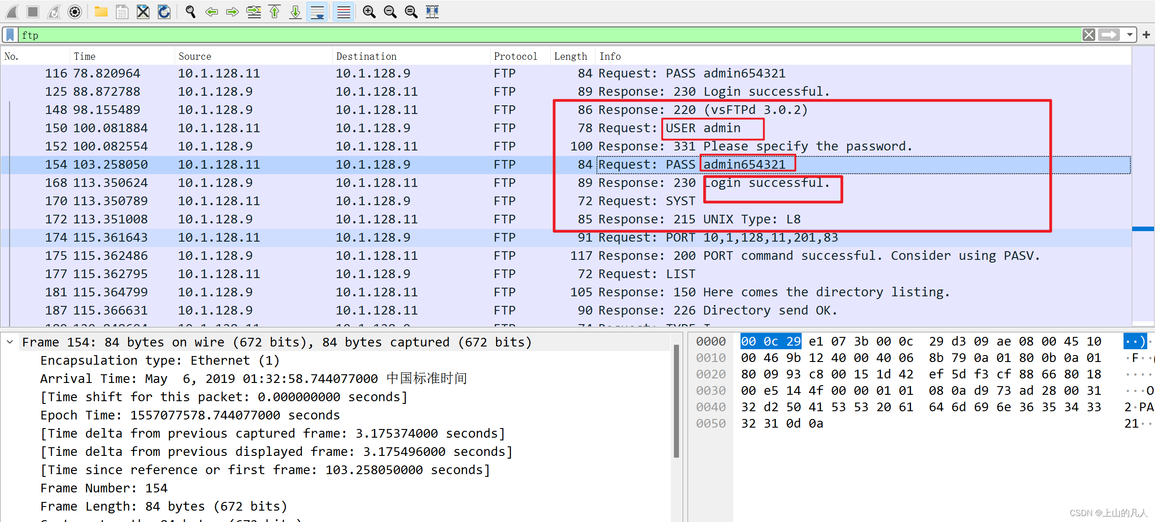Go to specified packet icon
This screenshot has height=522, width=1155.
254,11
